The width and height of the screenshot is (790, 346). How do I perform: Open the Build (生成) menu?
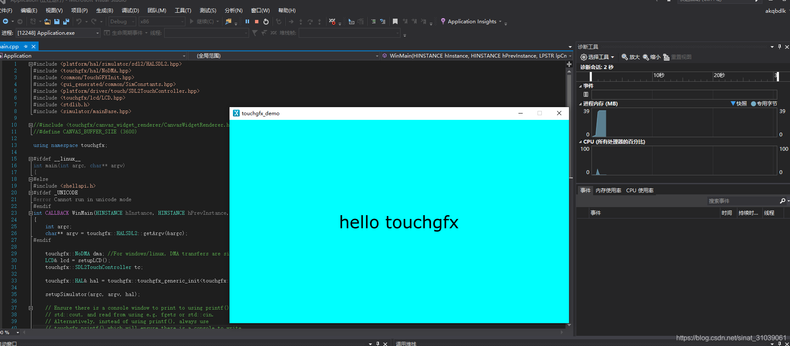(105, 10)
